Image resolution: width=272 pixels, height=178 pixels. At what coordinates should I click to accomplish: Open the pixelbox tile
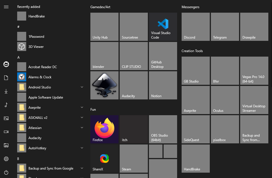pos(225,129)
